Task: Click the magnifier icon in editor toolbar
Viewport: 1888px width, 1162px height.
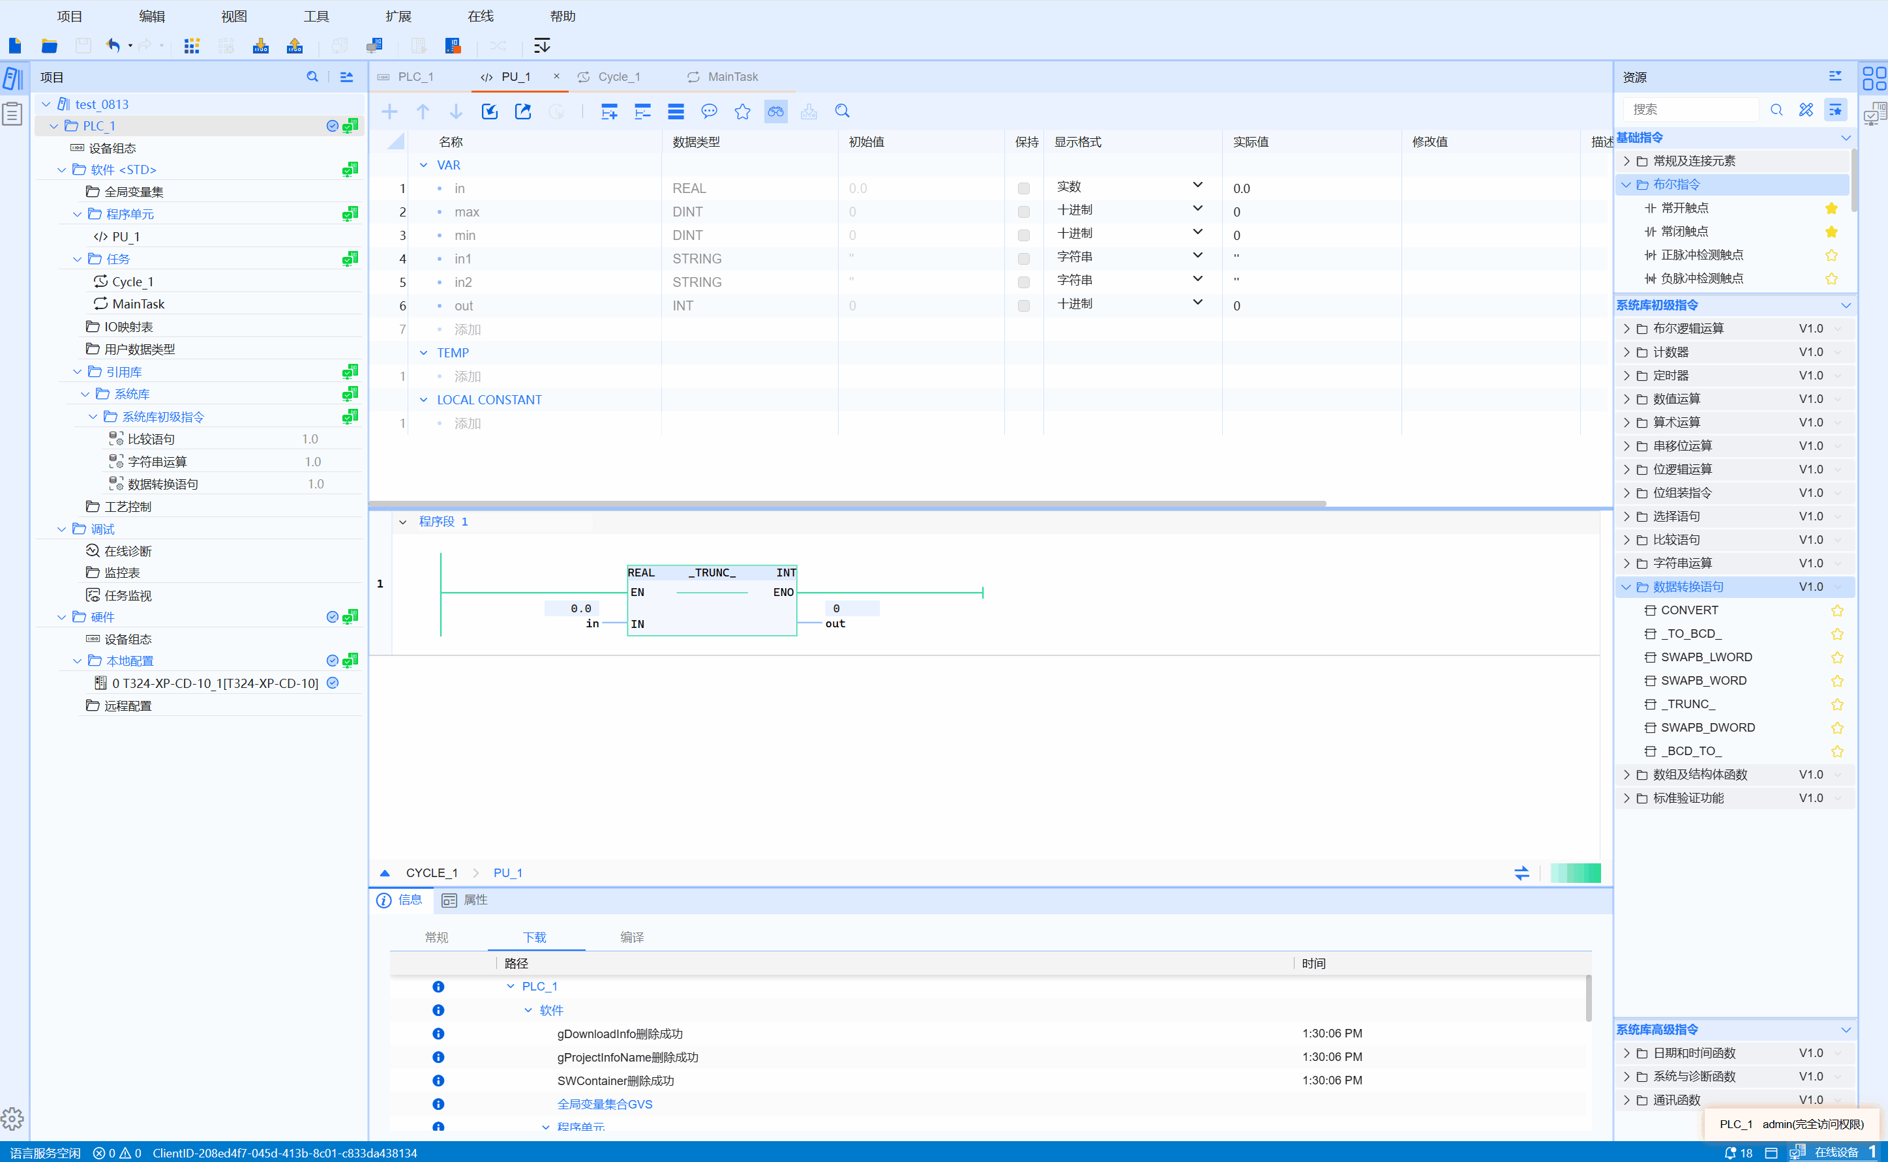Action: [x=842, y=112]
